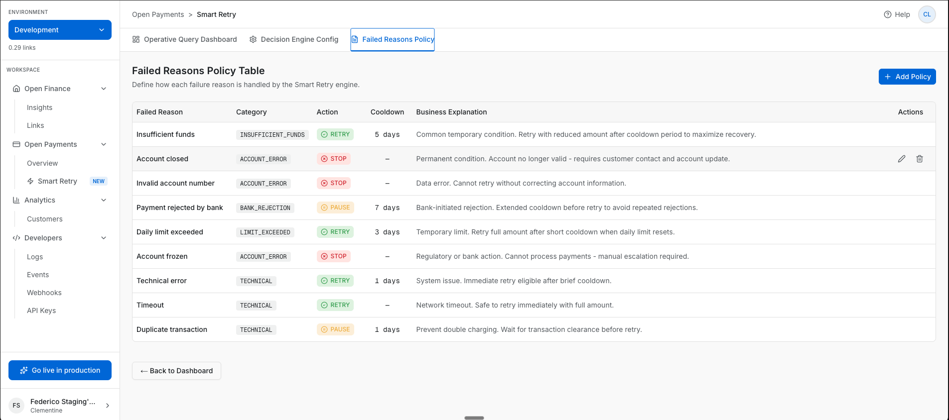
Task: Click the Decision Engine Config gear icon
Action: click(253, 39)
